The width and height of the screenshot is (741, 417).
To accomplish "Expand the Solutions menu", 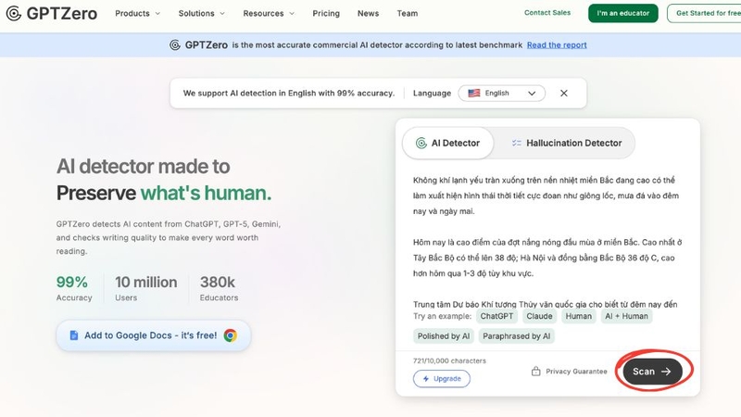I will pos(201,13).
